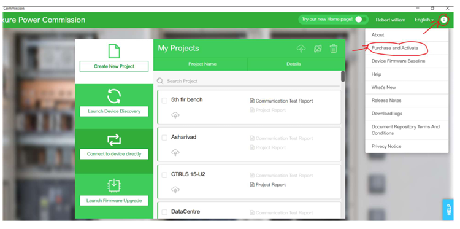Click Asharivad greyed Project Report
The image size is (460, 229).
[270, 147]
